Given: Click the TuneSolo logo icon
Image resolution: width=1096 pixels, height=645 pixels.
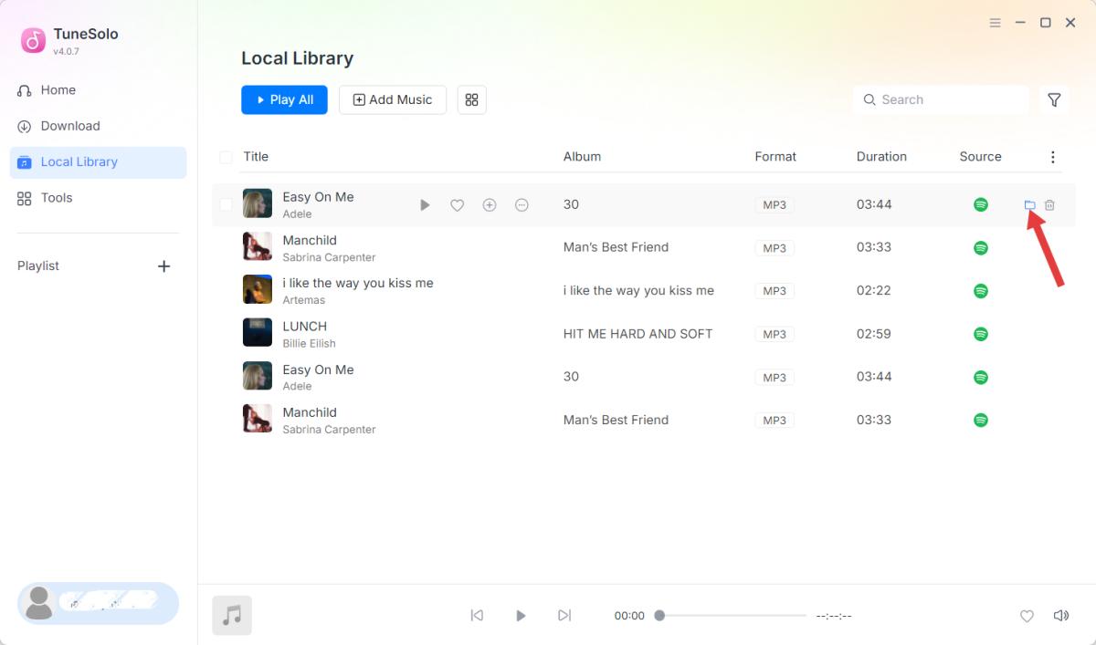Looking at the screenshot, I should 34,40.
